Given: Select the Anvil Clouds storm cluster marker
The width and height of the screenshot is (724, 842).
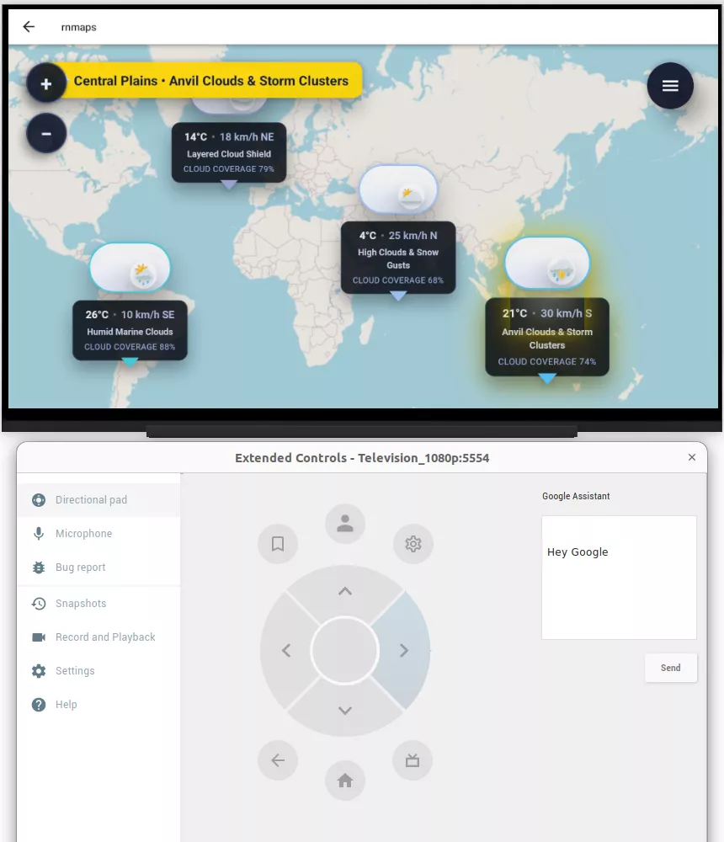Looking at the screenshot, I should [546, 262].
